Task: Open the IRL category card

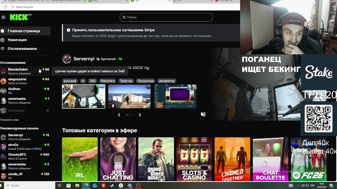Action: point(80,159)
